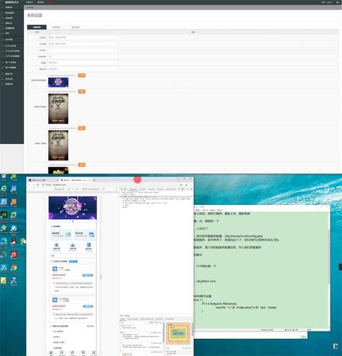This screenshot has width=342, height=356.
Task: Open the active 系统设置 settings tab
Action: (x=37, y=27)
